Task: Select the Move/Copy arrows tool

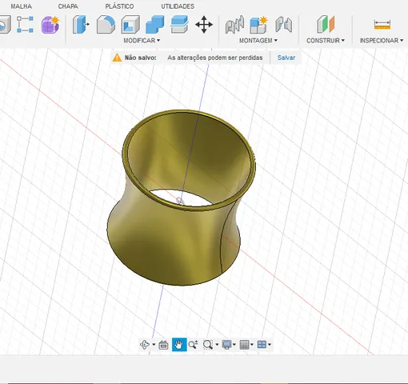Action: click(x=204, y=25)
